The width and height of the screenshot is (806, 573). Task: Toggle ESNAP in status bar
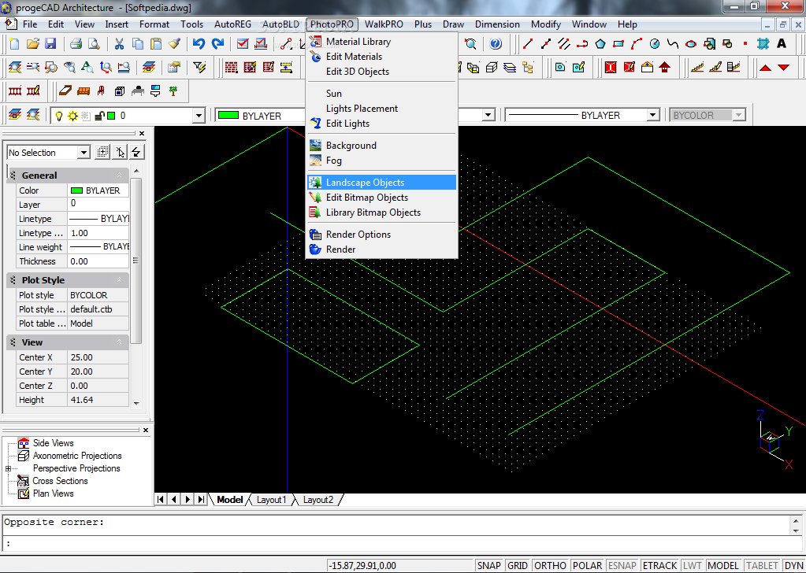(622, 565)
